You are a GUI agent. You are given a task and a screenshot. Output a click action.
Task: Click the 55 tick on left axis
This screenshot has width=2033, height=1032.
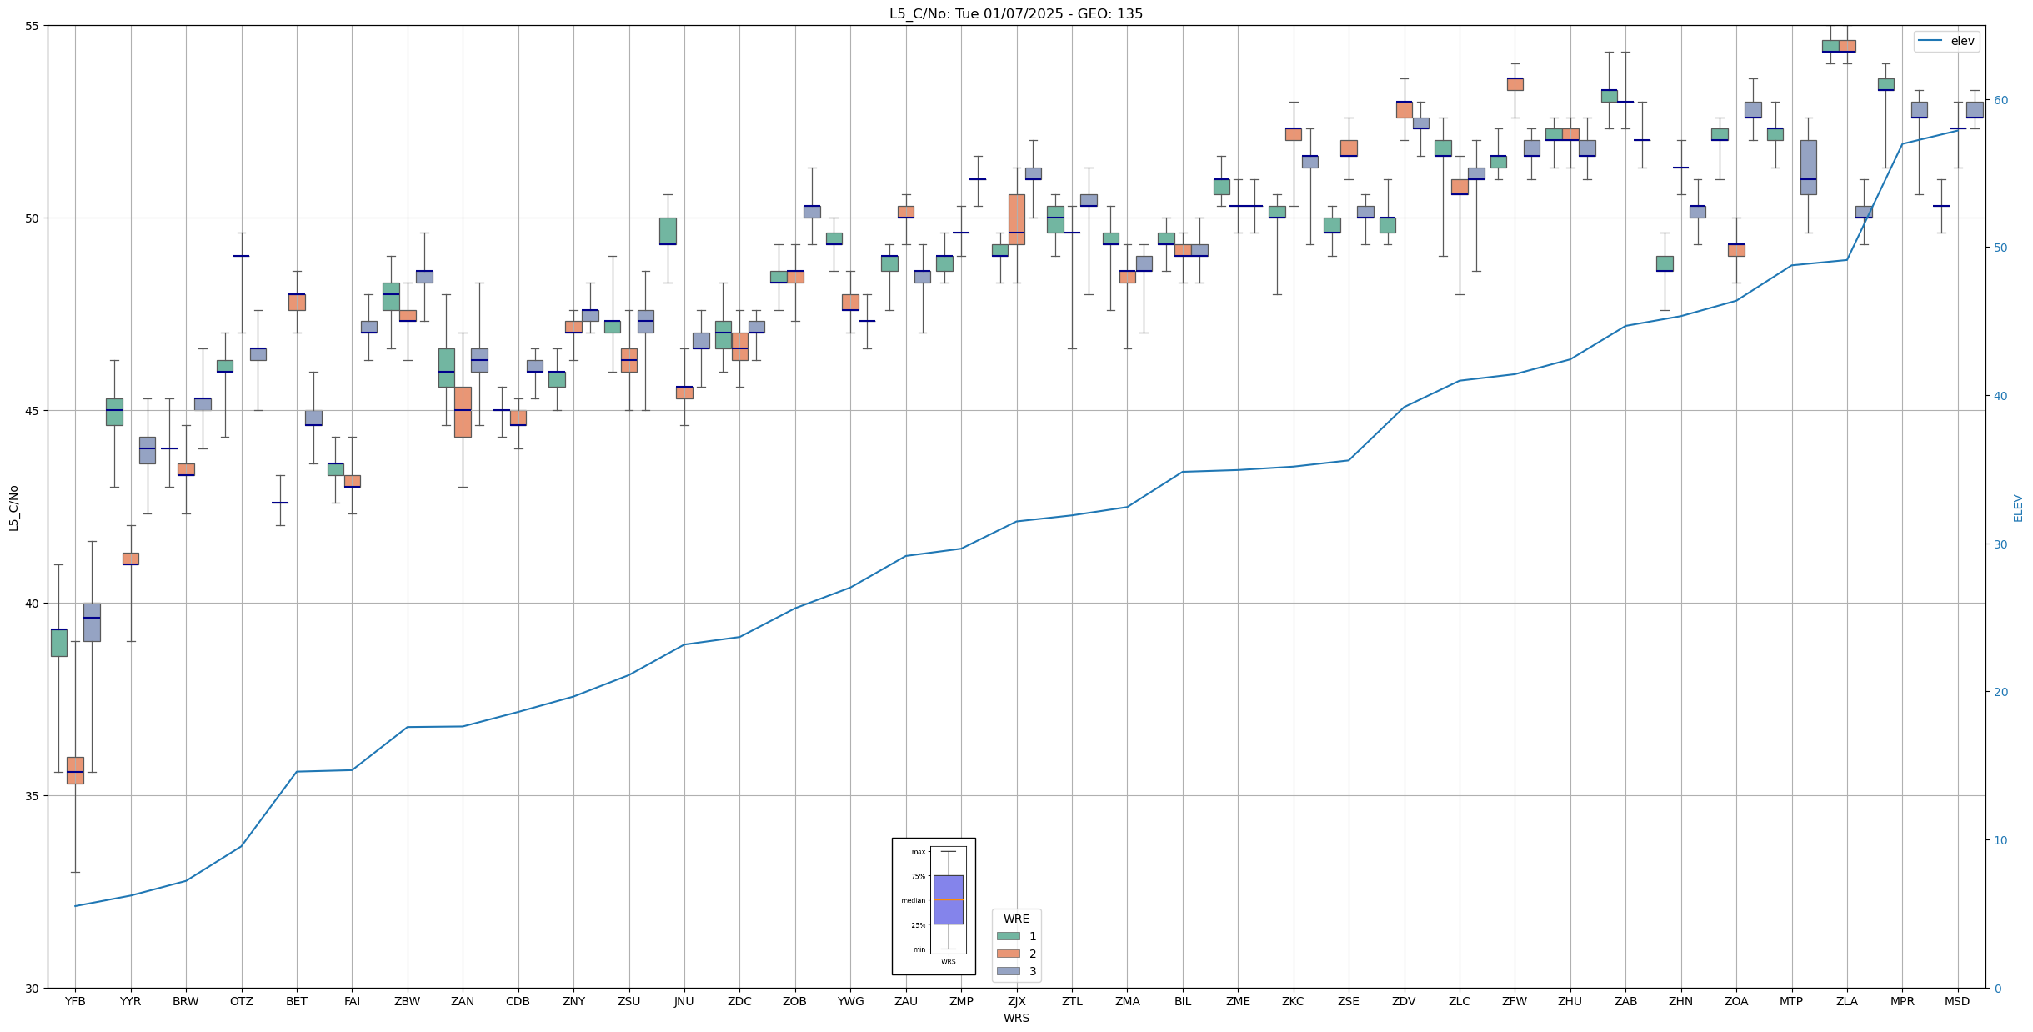(x=33, y=26)
